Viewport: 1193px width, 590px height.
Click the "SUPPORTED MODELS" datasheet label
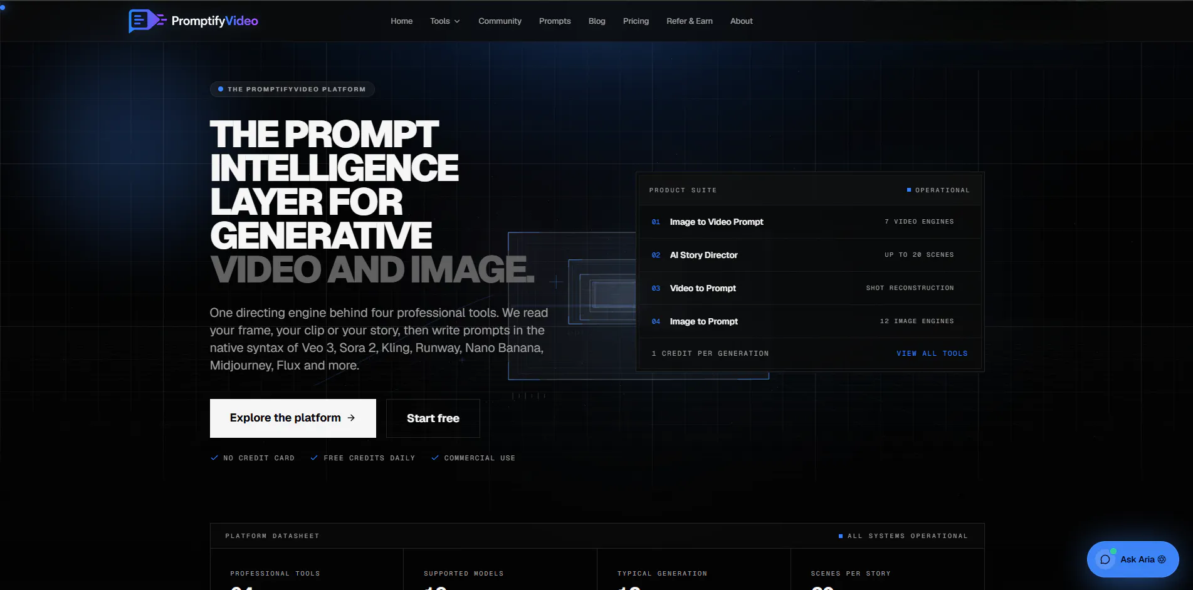[x=464, y=574]
